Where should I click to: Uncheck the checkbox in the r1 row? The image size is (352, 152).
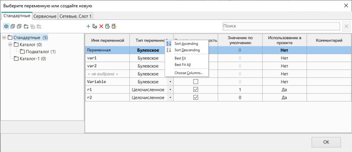(x=195, y=90)
